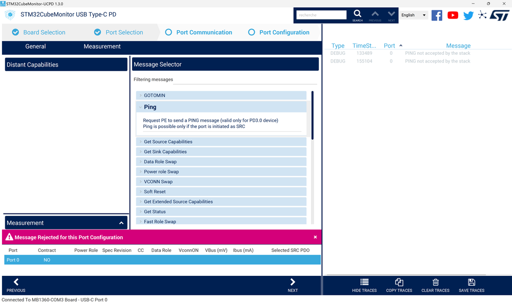Expand Soft Reset message

tap(221, 192)
